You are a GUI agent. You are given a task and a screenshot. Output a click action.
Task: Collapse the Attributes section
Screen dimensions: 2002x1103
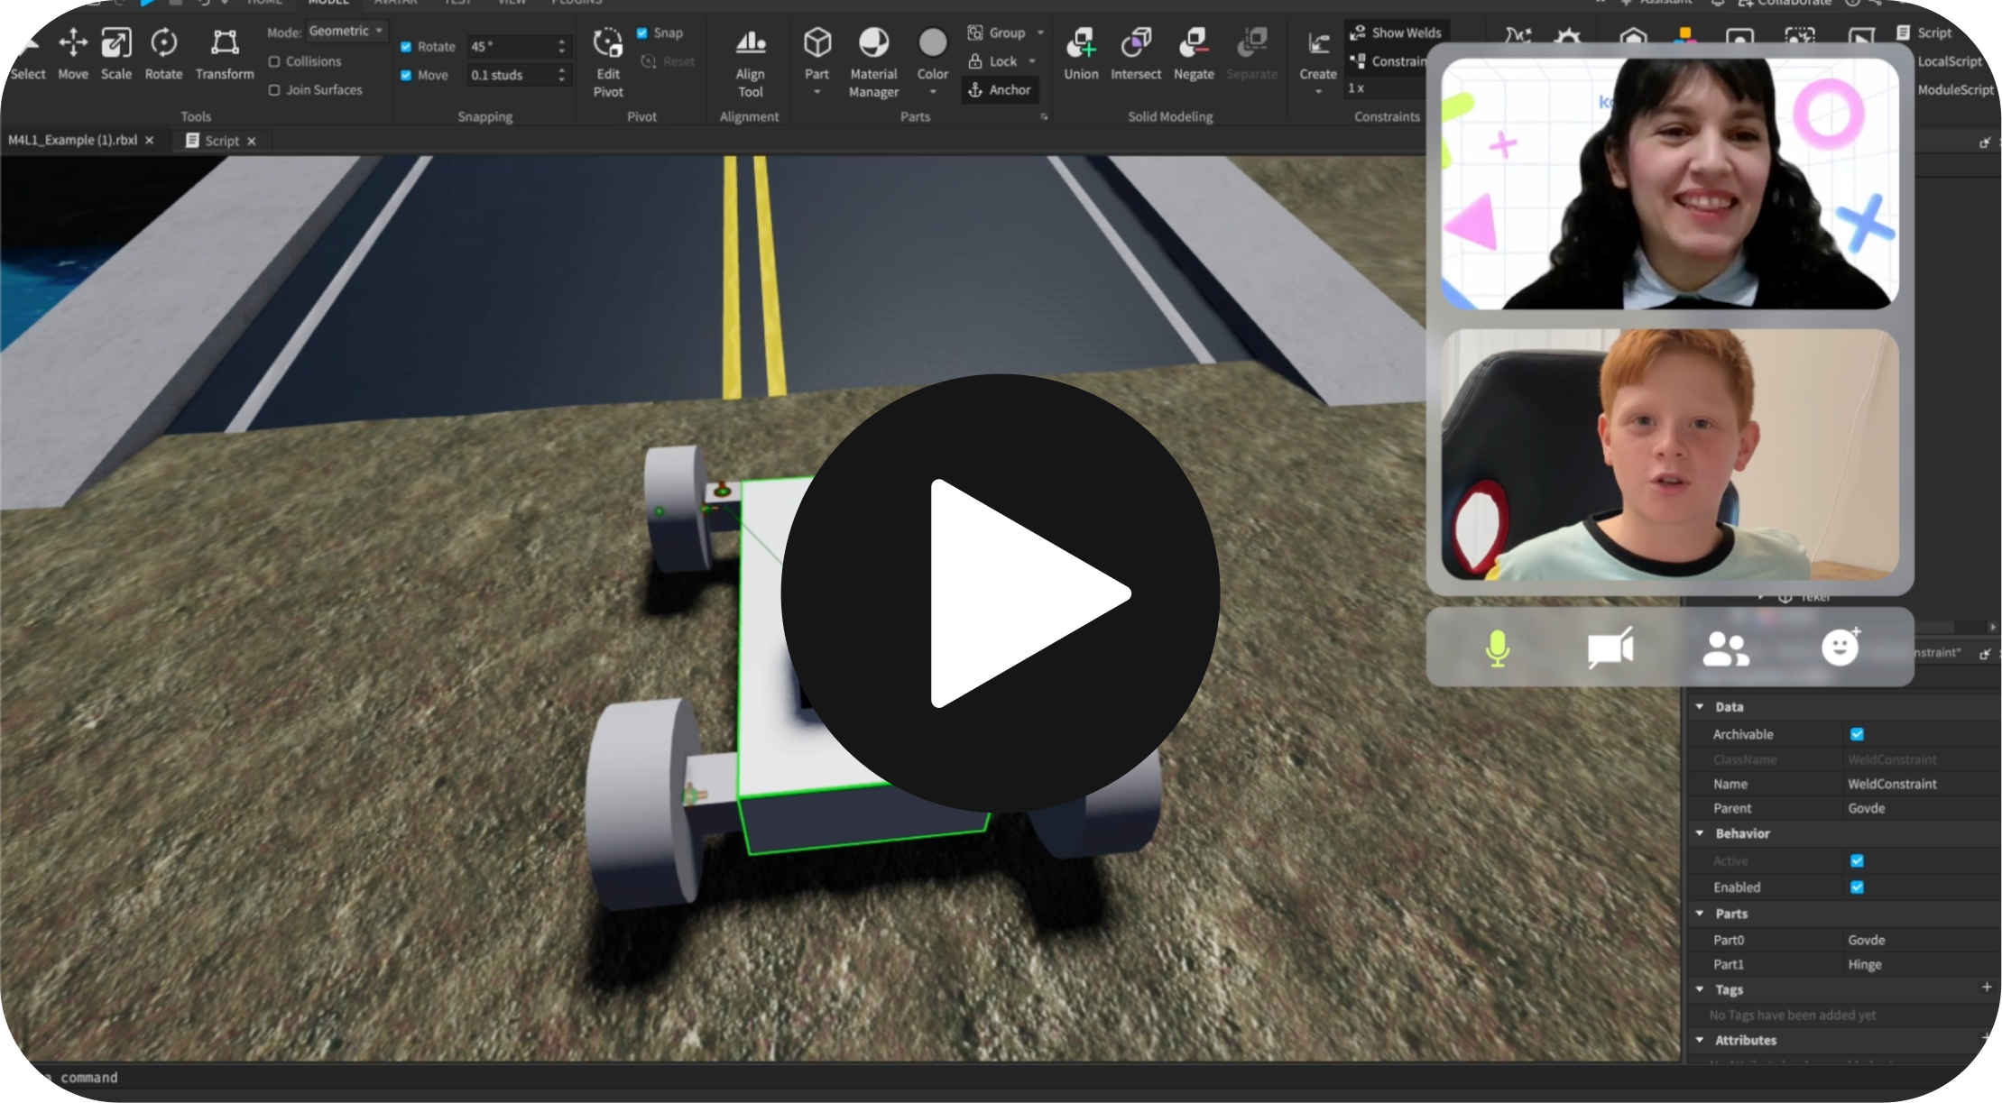[x=1700, y=1040]
